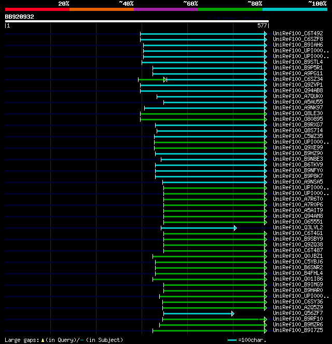Image resolution: width=332 pixels, height=344 pixels.
Task: Click the cyan alignment bar for Q56ZF7
Action: [198, 314]
